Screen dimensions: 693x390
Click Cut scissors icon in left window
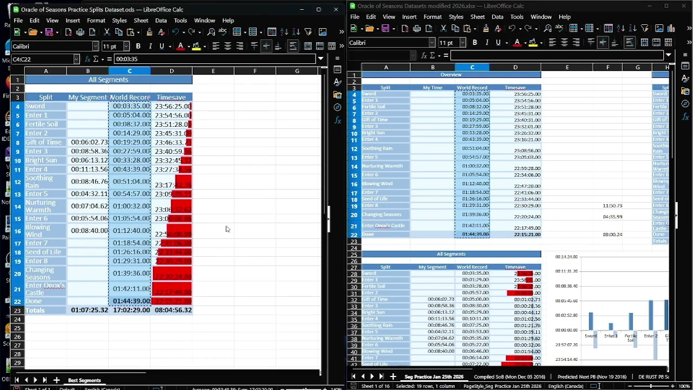[107, 32]
